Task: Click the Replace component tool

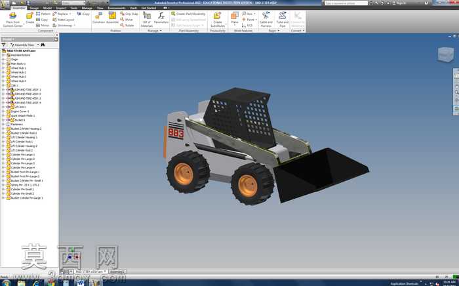Action: click(62, 14)
